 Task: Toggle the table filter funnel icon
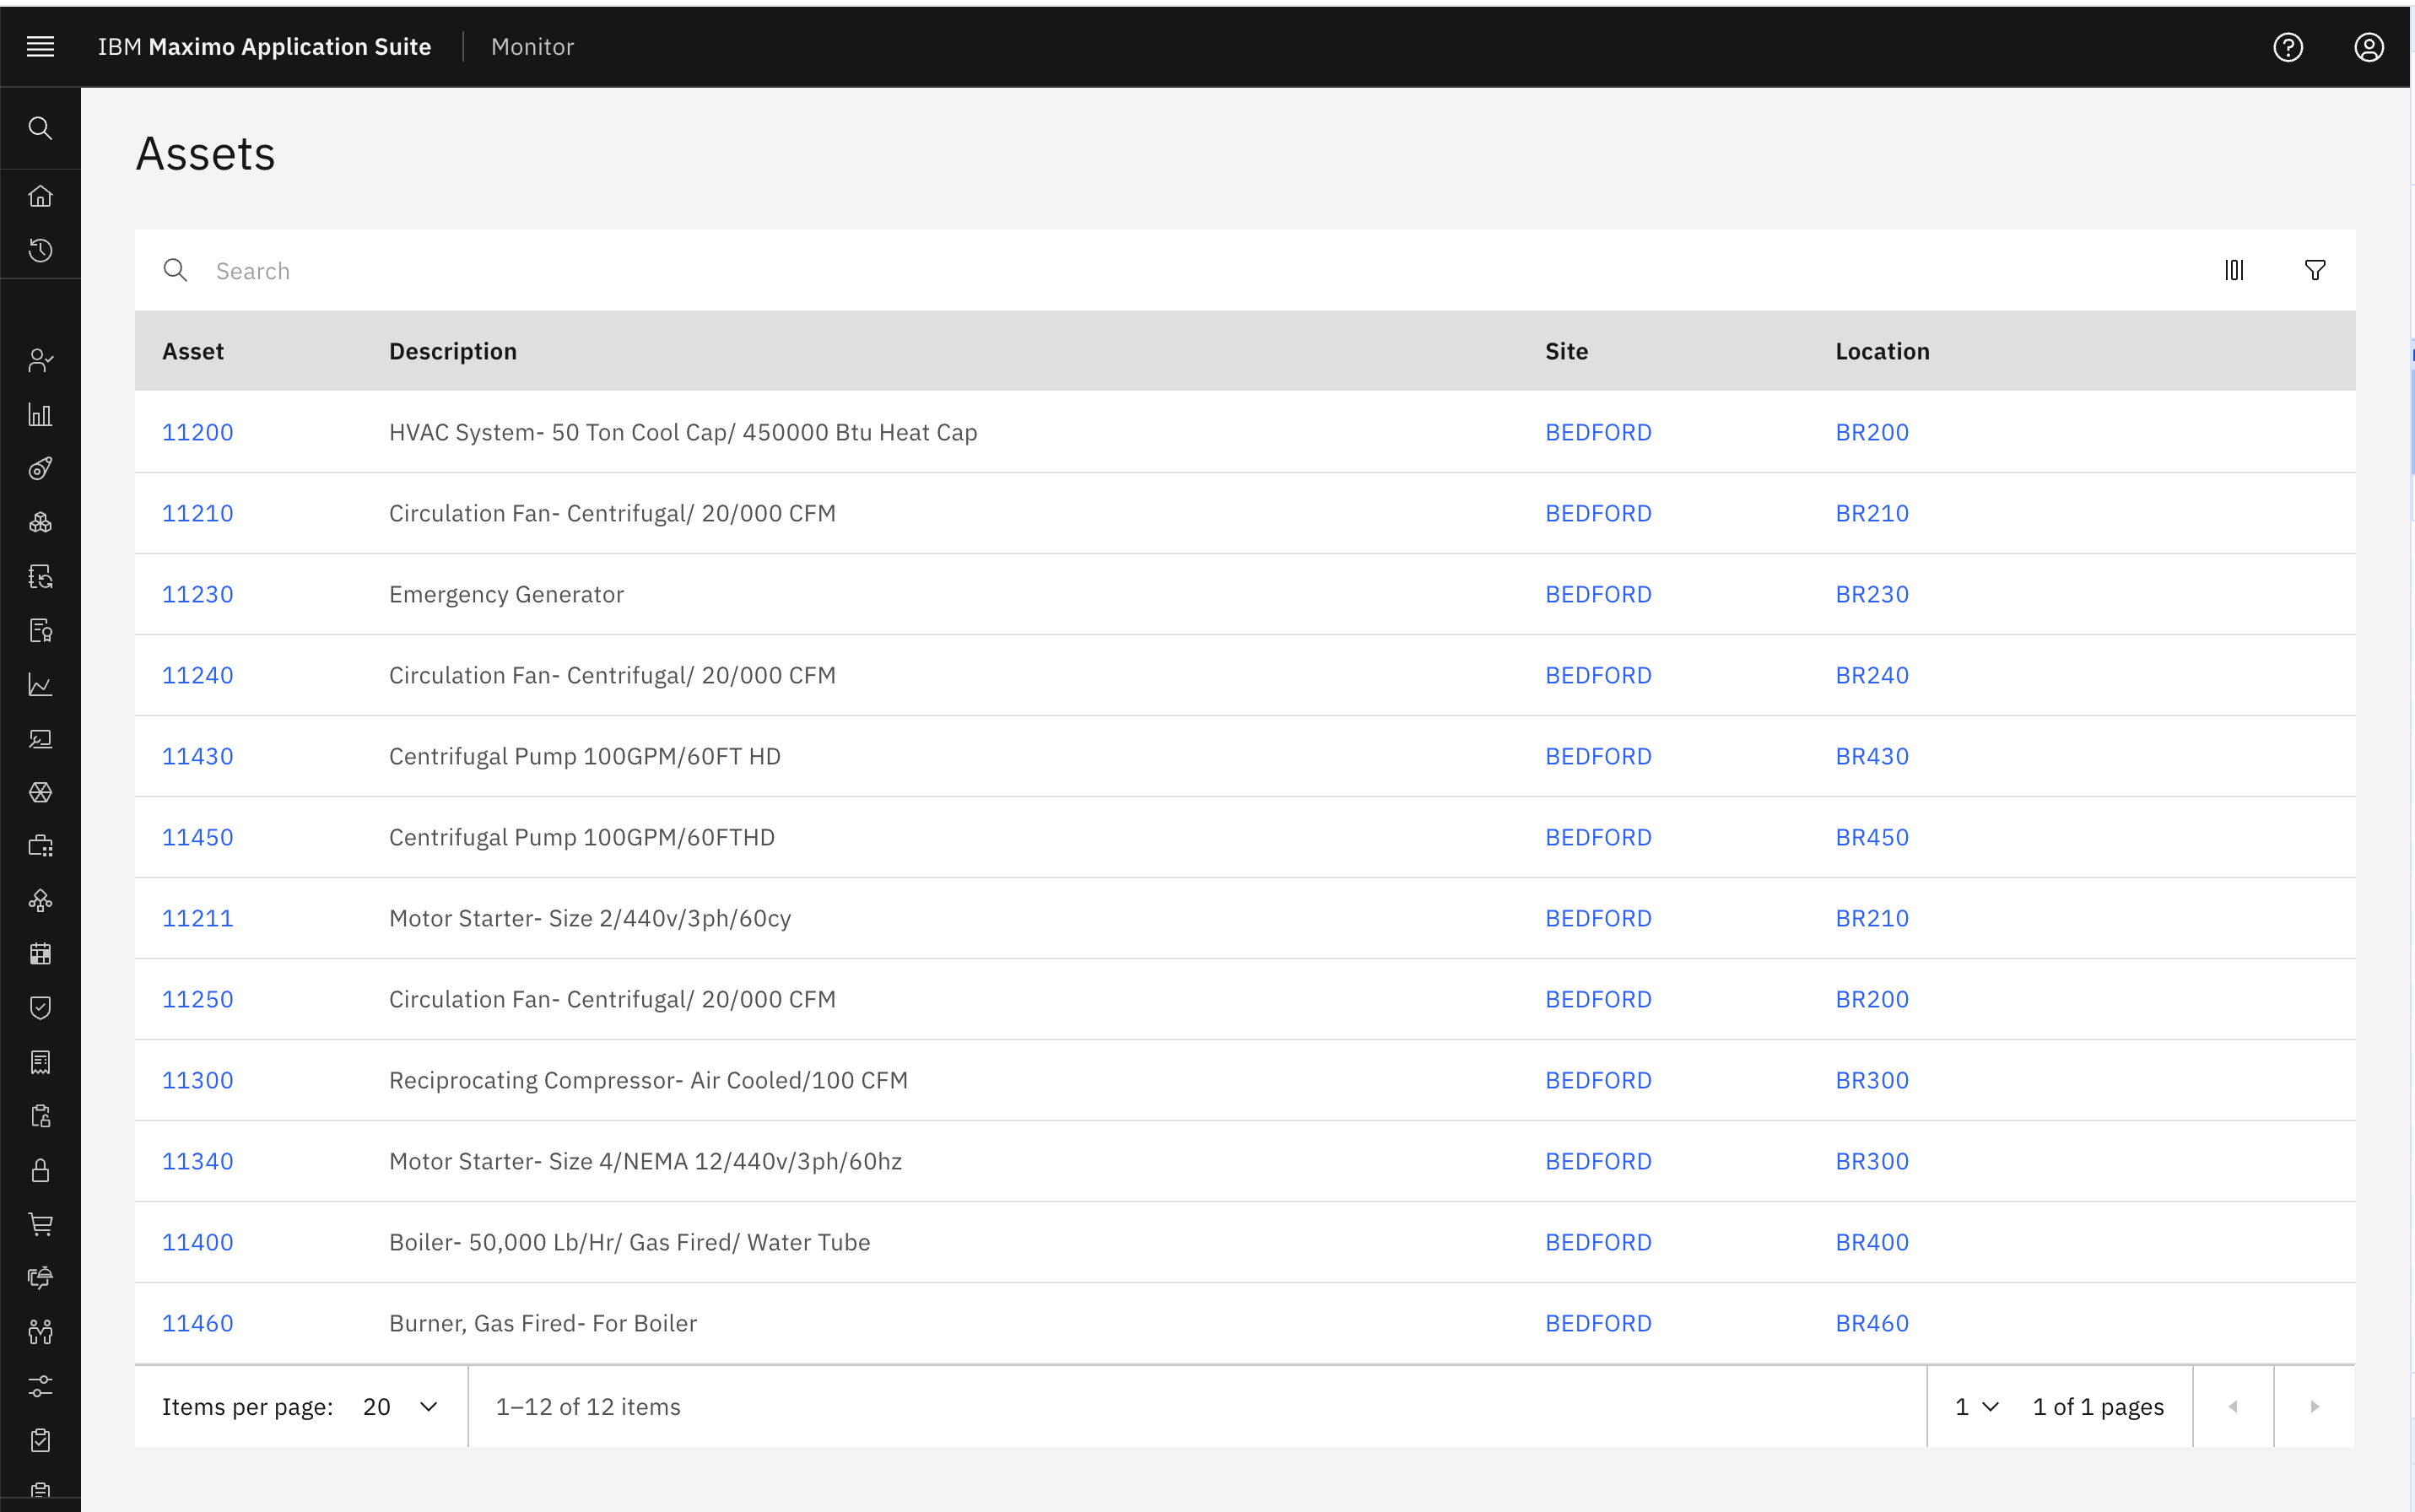tap(2315, 270)
